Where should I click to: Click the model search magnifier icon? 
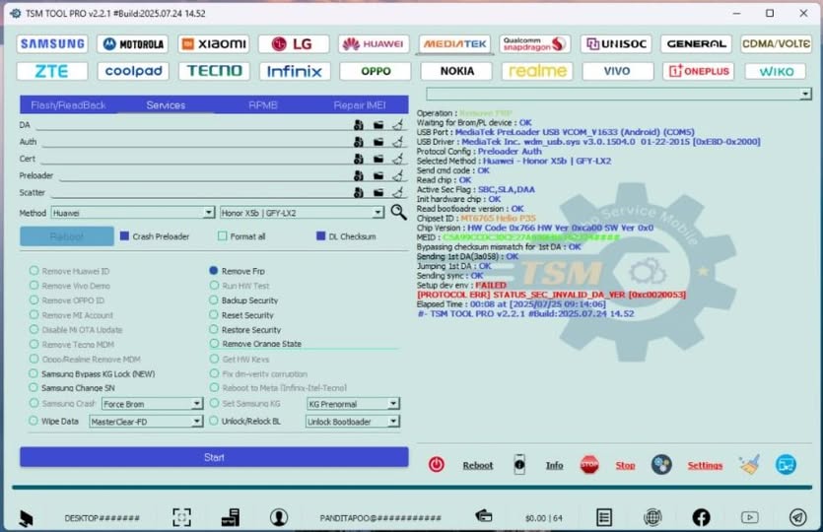pos(399,212)
